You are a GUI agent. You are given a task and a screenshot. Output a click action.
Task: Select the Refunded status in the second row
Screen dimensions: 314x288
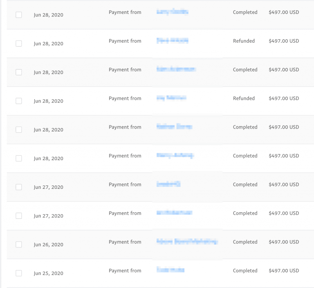(x=244, y=41)
